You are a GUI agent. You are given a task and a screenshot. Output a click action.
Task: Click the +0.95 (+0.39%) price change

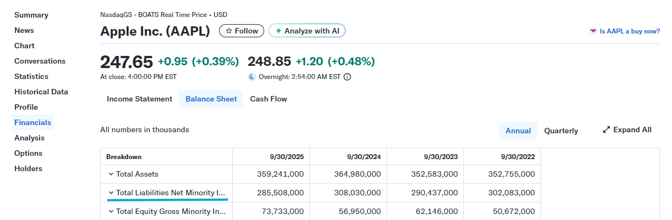pos(198,61)
